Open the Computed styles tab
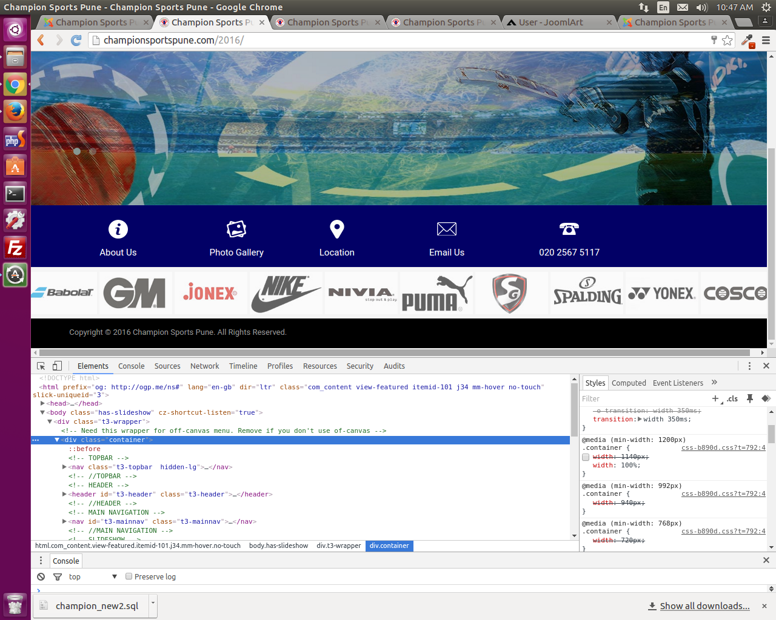Screen dimensions: 776x620 click(x=629, y=383)
